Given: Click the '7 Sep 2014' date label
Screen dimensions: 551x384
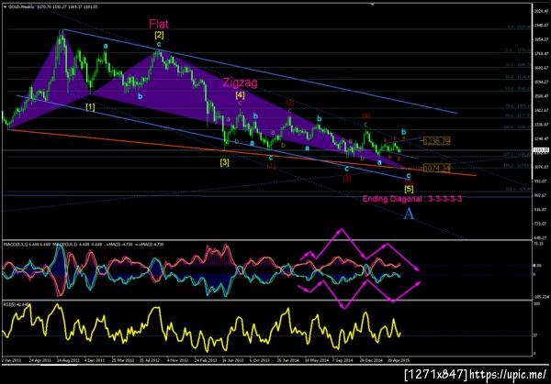Looking at the screenshot, I should coord(343,360).
